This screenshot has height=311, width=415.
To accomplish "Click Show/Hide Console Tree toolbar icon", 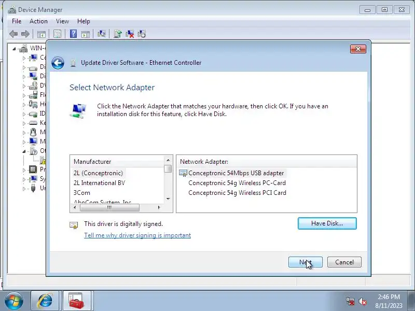I will point(41,34).
